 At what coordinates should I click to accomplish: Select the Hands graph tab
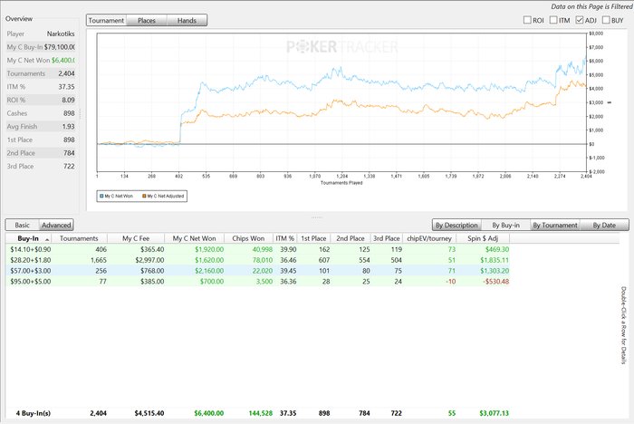click(x=187, y=20)
